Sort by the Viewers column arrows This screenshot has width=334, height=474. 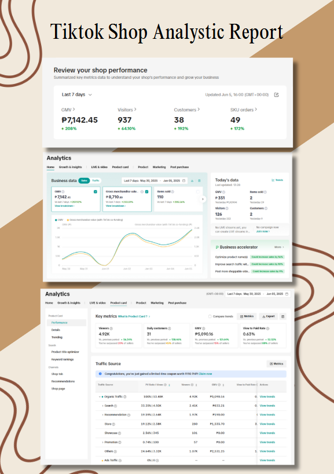point(196,385)
